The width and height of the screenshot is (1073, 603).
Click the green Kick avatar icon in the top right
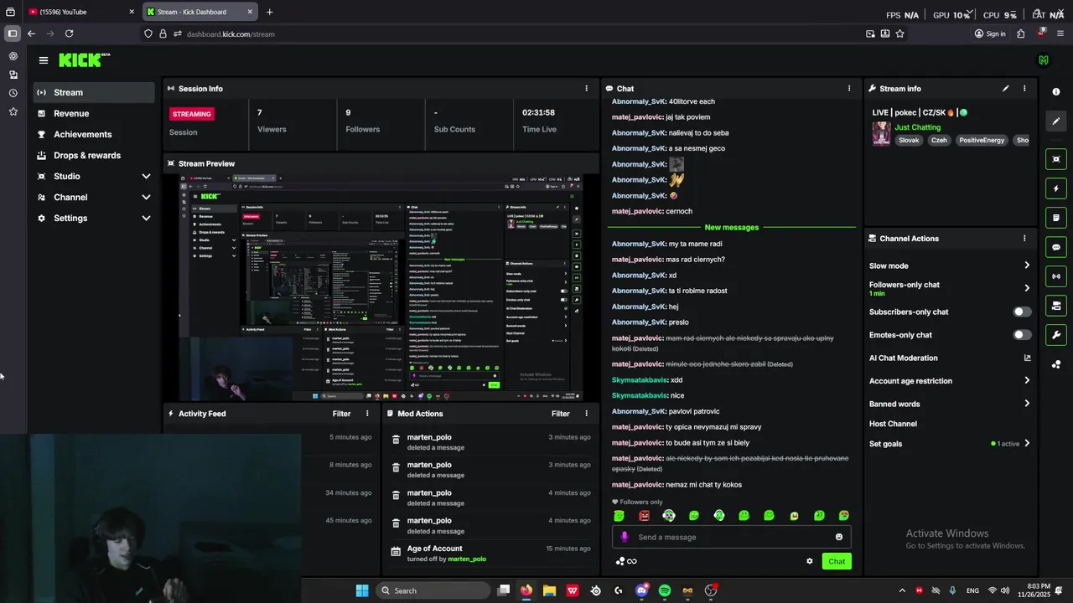(1044, 60)
